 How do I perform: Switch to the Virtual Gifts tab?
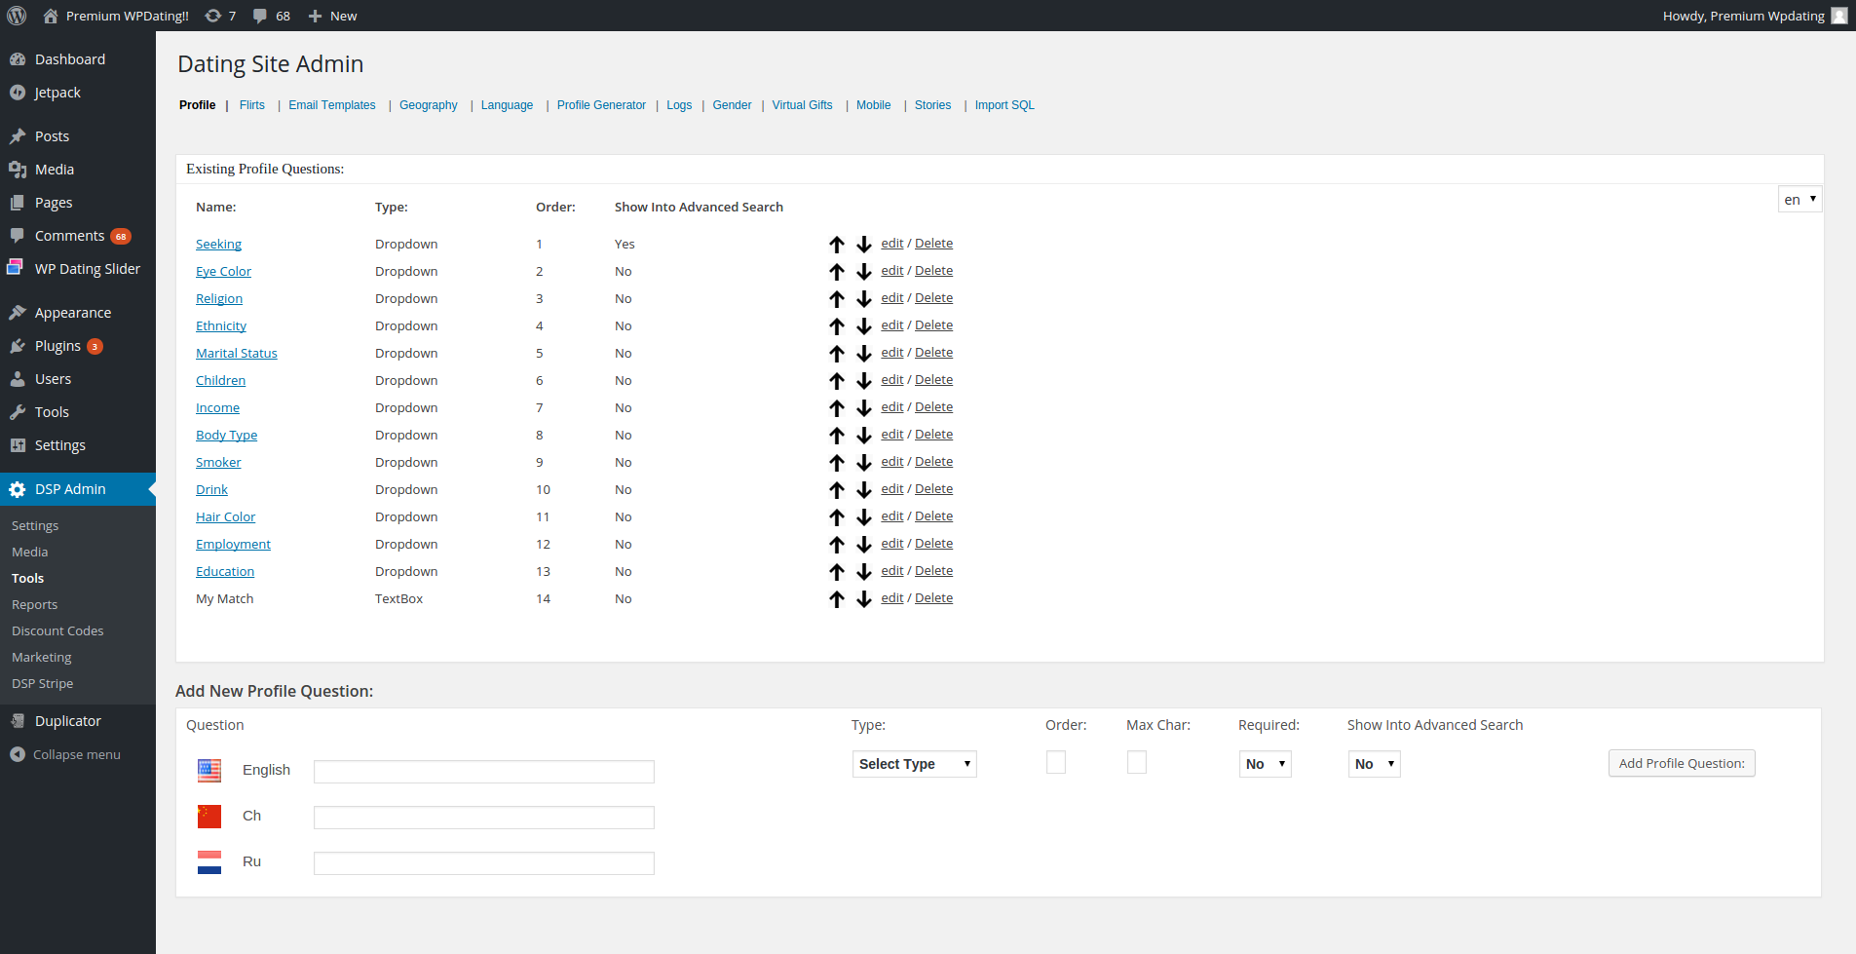click(x=803, y=105)
